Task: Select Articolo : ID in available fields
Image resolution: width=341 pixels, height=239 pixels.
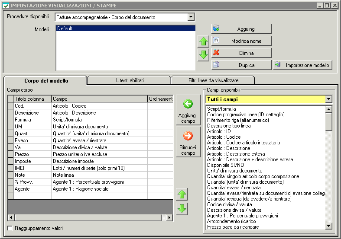Action: pyautogui.click(x=266, y=131)
